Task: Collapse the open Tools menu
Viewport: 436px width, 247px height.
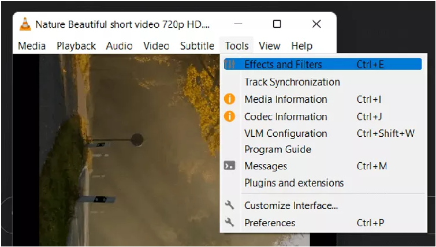Action: pos(237,46)
